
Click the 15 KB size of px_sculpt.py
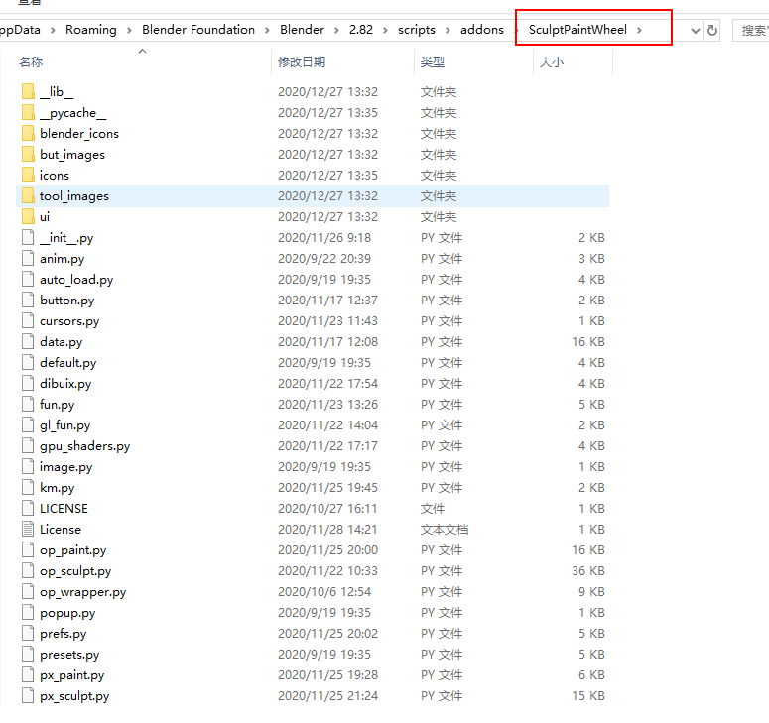pyautogui.click(x=588, y=695)
